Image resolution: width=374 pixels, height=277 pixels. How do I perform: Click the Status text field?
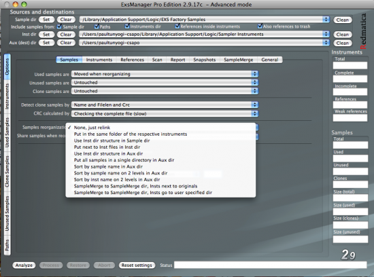click(x=270, y=265)
